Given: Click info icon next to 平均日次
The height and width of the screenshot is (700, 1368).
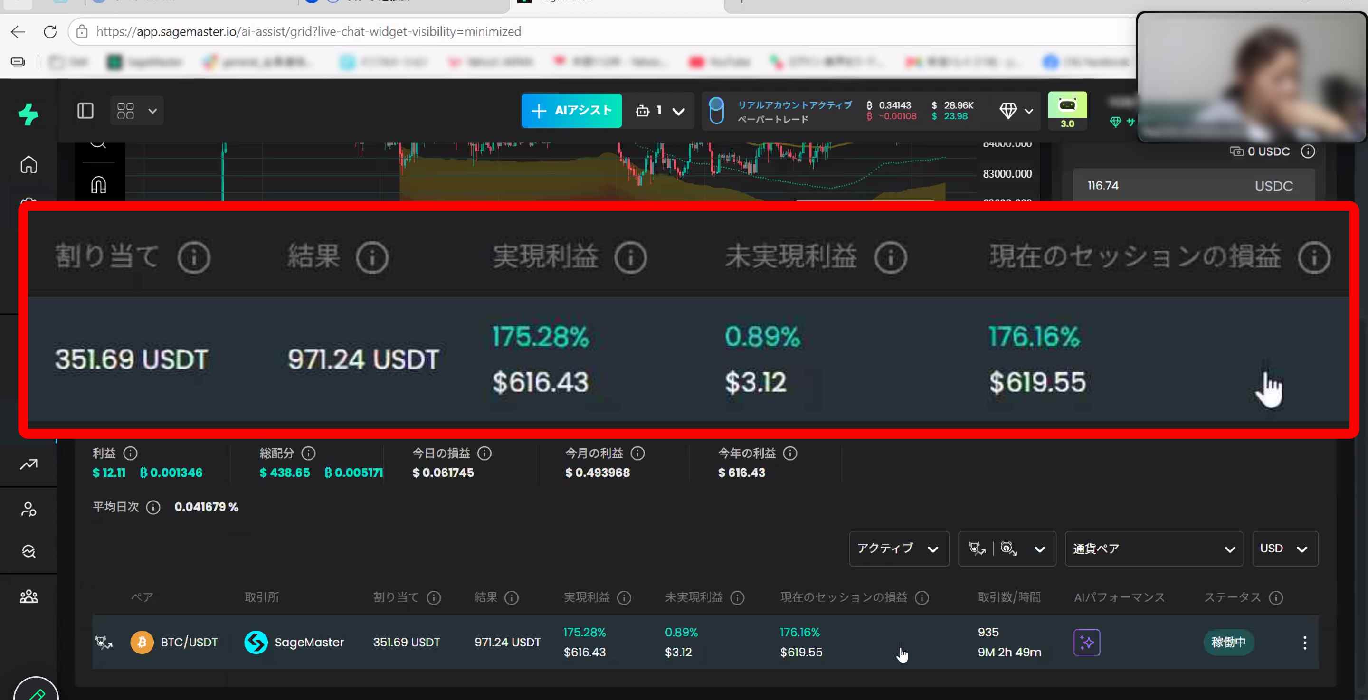Looking at the screenshot, I should 153,507.
